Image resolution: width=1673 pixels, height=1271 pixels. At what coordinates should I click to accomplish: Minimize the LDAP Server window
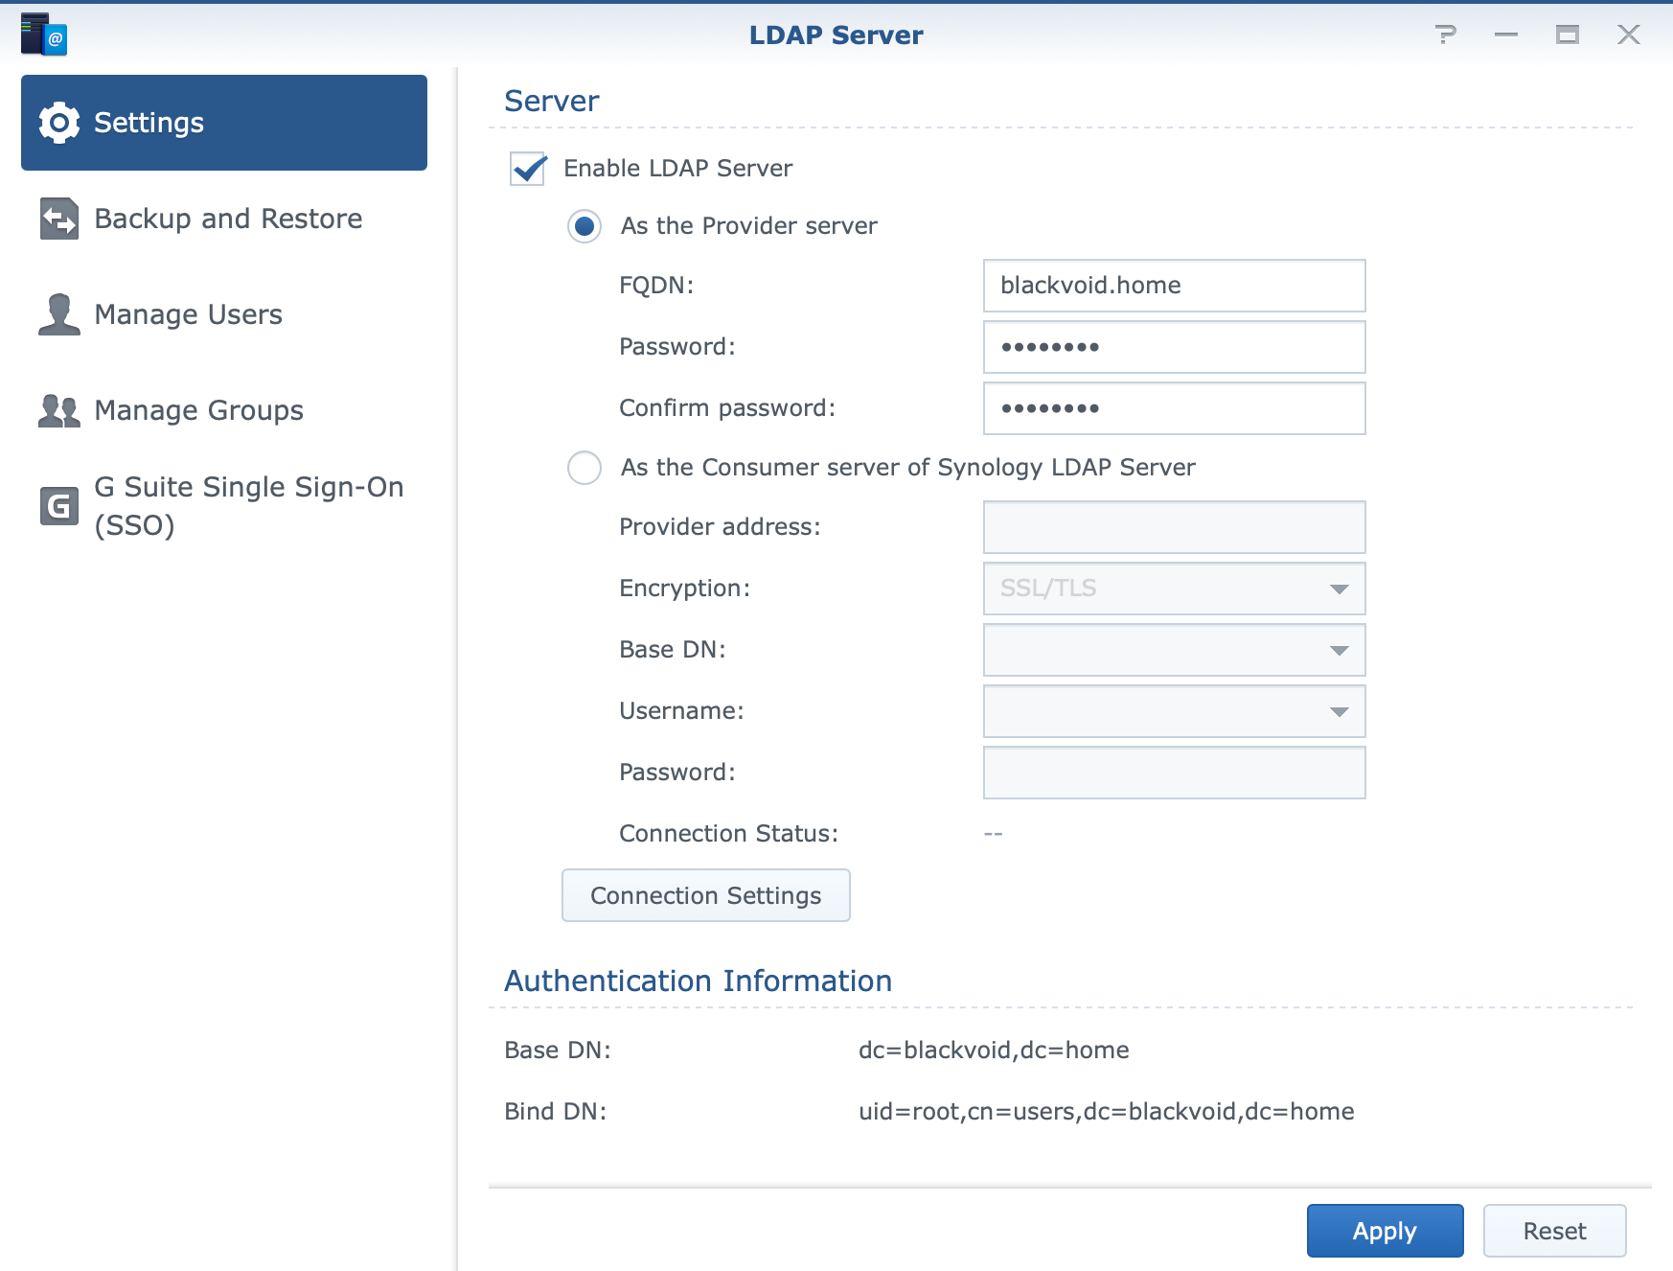pyautogui.click(x=1506, y=35)
